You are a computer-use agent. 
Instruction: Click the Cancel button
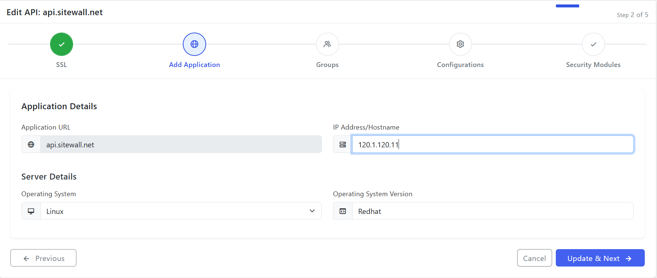pos(534,258)
